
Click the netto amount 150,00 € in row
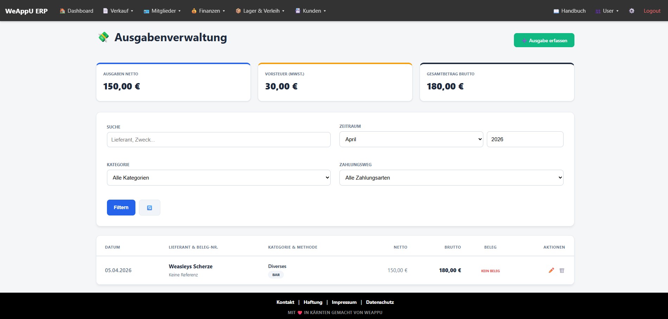coord(397,270)
